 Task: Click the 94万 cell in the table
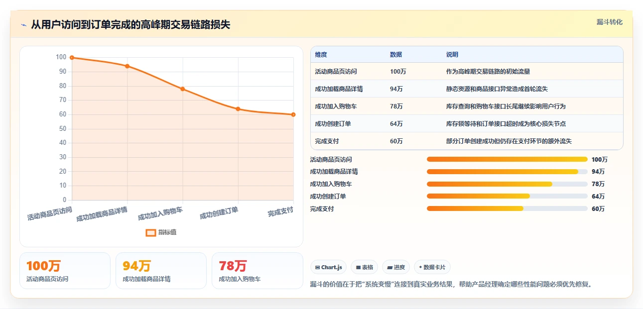(x=396, y=89)
